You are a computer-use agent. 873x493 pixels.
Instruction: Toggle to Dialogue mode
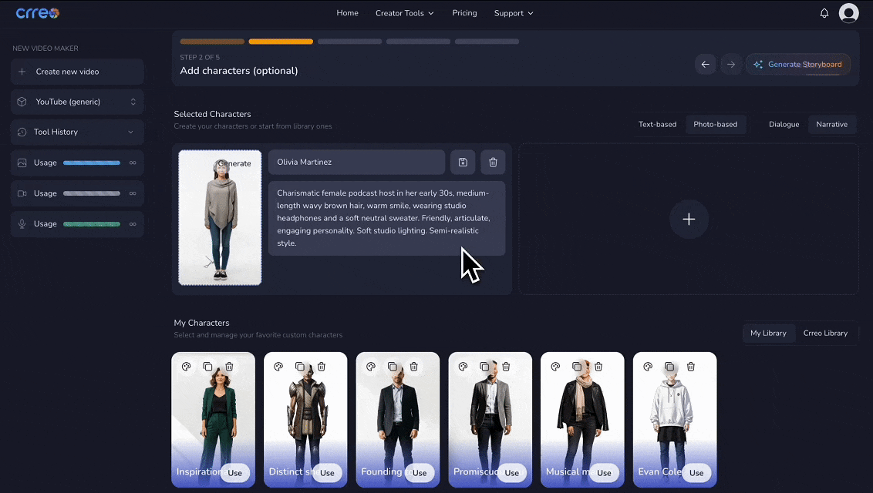click(x=784, y=125)
